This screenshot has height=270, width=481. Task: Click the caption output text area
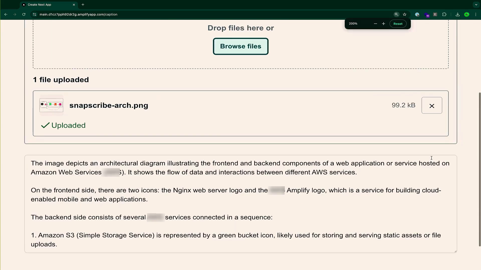click(x=241, y=204)
